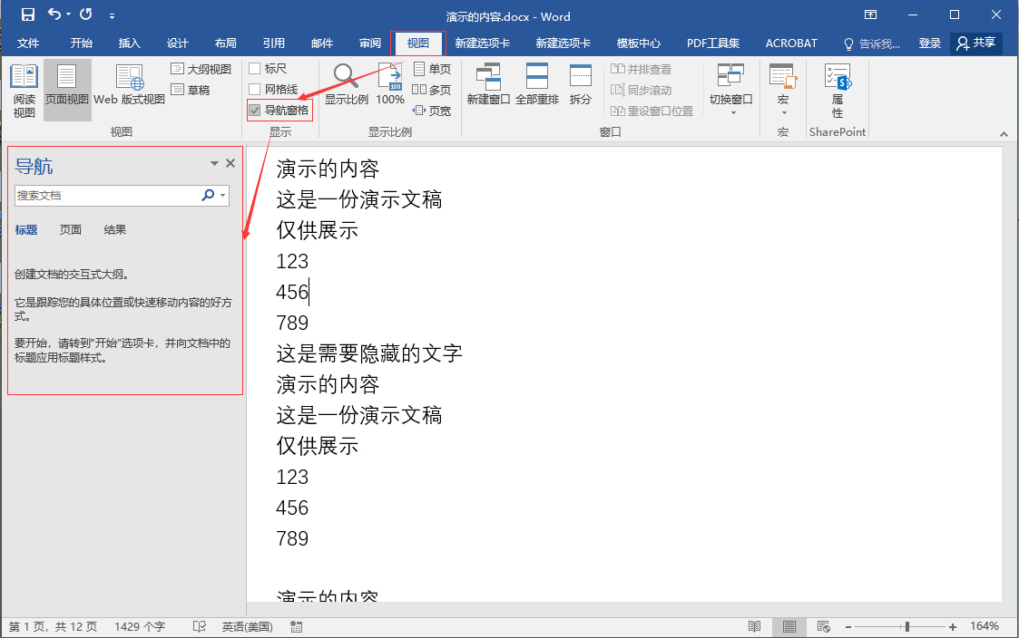This screenshot has width=1019, height=638.
Task: Undo the last action
Action: (54, 14)
